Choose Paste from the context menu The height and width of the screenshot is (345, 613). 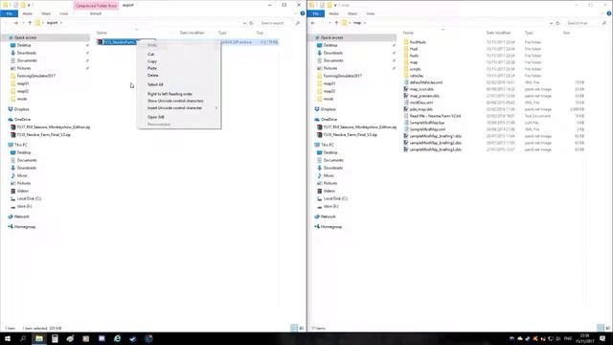point(152,68)
